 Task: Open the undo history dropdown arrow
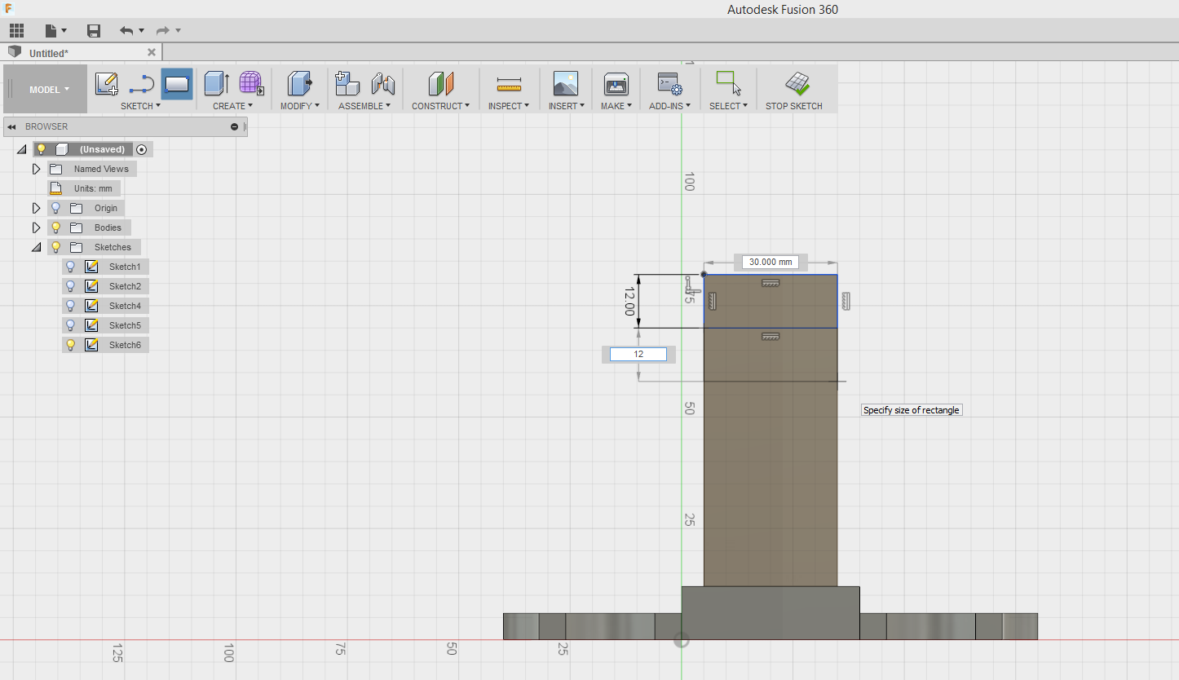pyautogui.click(x=141, y=31)
